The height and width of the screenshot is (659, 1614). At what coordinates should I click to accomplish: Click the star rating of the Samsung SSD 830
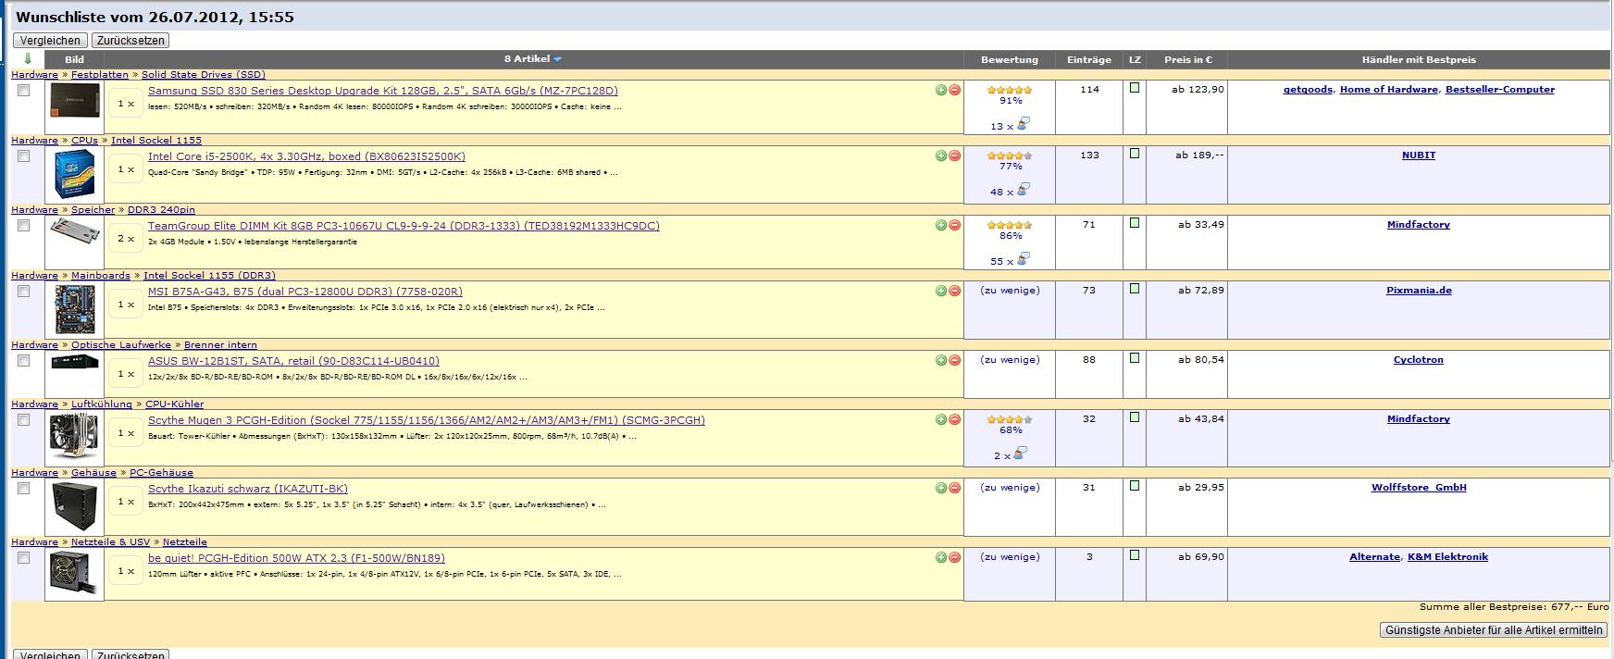point(1010,91)
